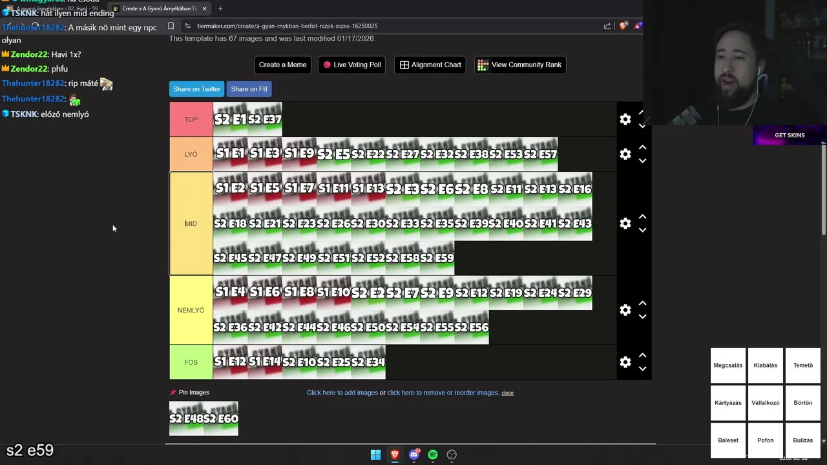Move LYÓ tier up with arrow

coord(642,147)
